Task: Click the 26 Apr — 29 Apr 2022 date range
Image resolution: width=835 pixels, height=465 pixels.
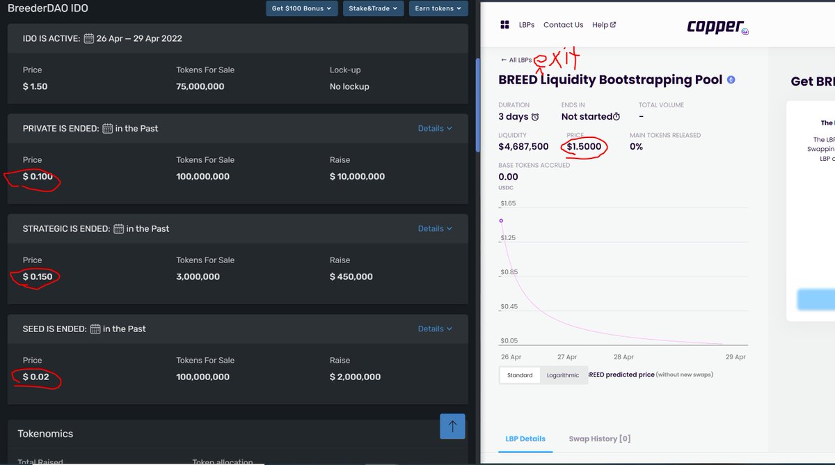Action: 139,39
